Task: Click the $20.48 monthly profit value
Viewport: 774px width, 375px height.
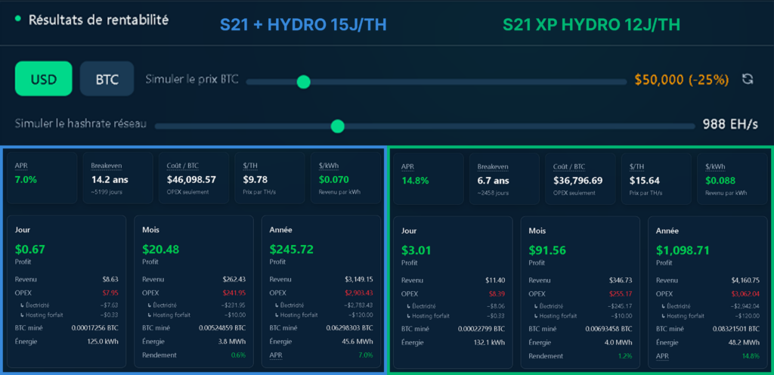Action: tap(160, 249)
